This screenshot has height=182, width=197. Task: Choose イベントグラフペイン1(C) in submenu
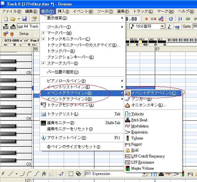coord(153,93)
